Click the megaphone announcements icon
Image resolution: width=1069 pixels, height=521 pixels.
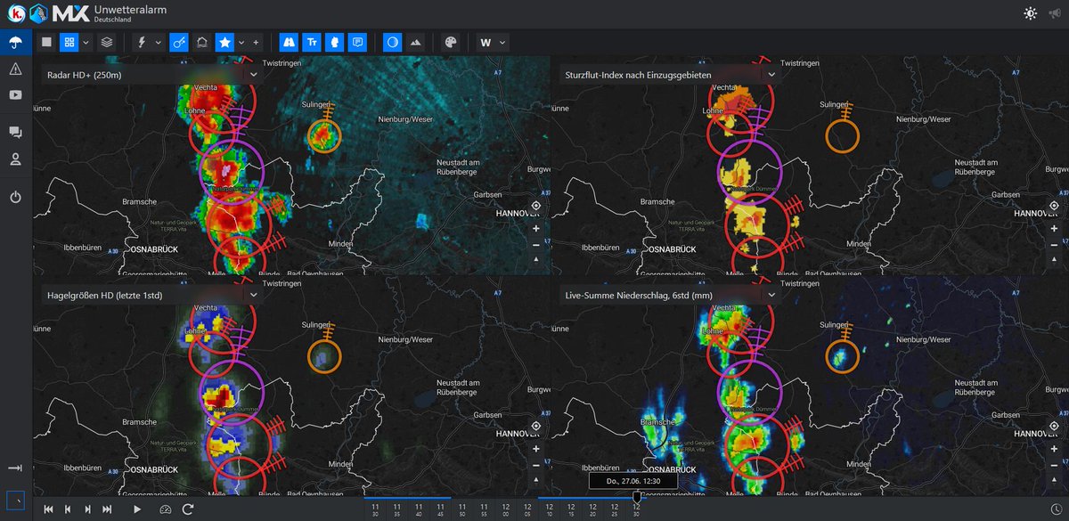[x=1055, y=13]
